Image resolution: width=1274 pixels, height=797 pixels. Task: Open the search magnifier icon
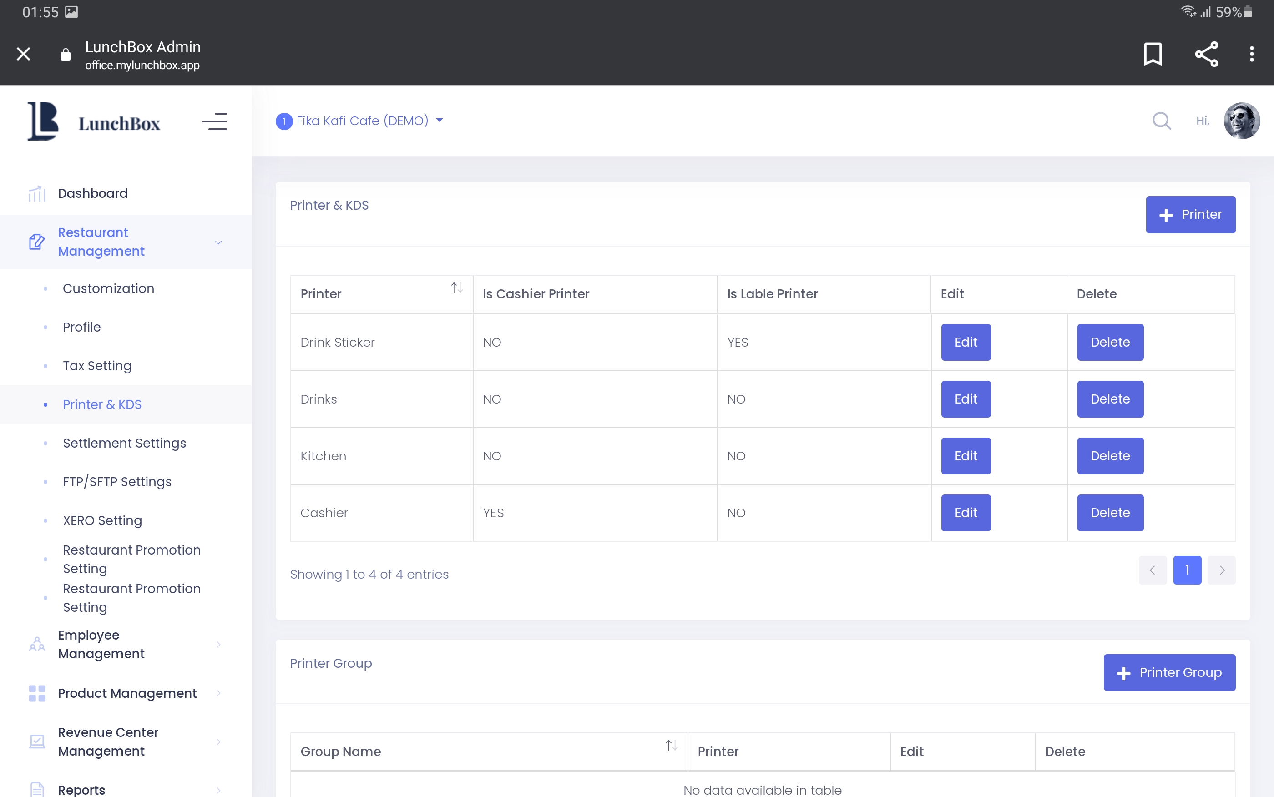1161,121
